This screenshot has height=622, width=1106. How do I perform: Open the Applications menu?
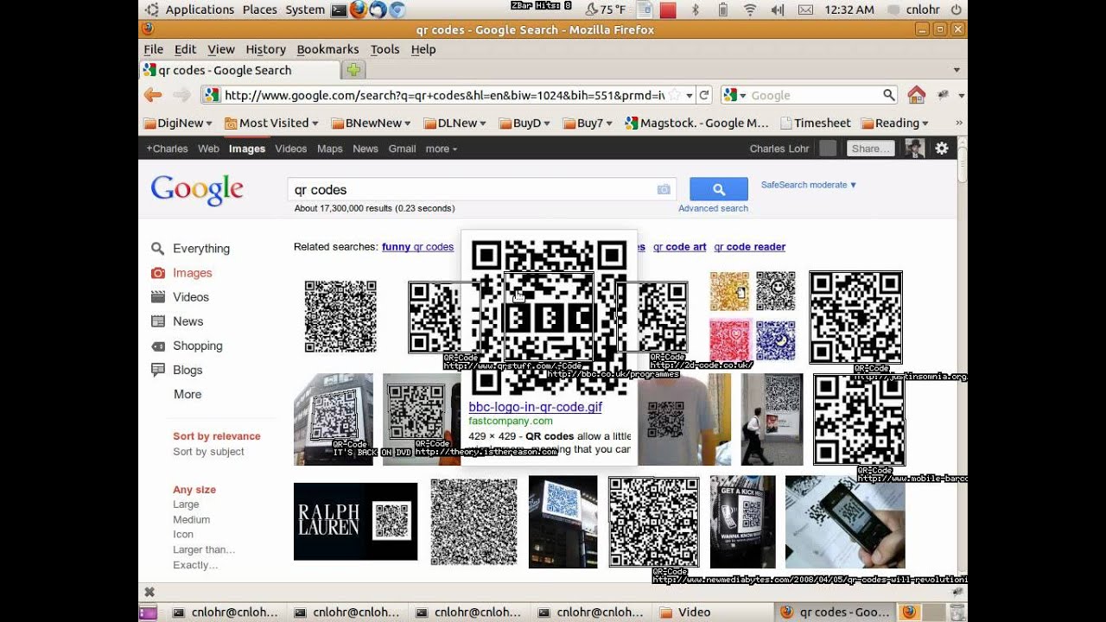[x=200, y=10]
